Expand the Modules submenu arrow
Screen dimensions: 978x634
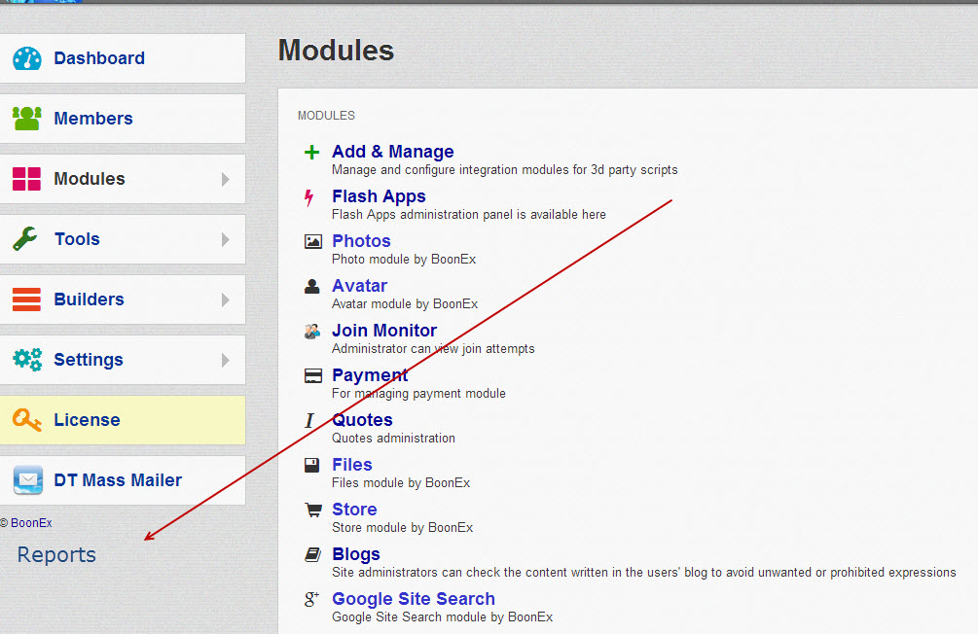click(x=226, y=179)
